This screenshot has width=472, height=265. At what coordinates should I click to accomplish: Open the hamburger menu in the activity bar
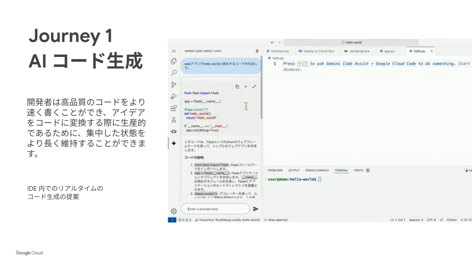pyautogui.click(x=173, y=51)
